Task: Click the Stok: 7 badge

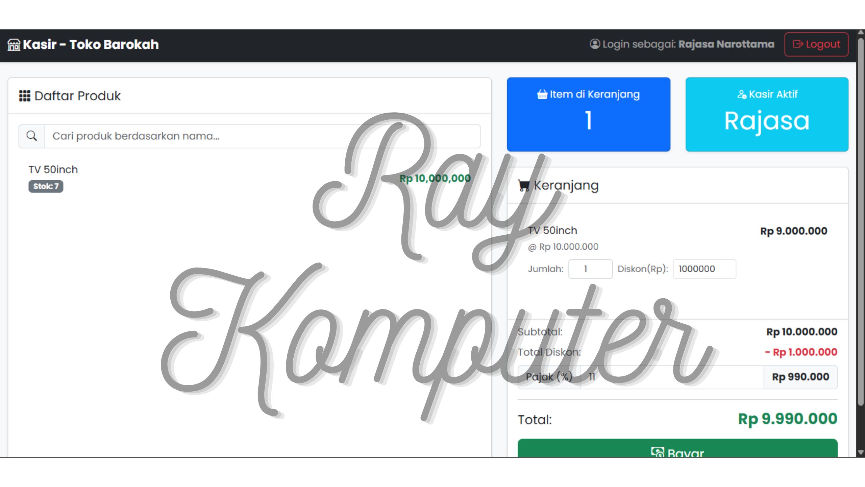Action: coord(46,186)
